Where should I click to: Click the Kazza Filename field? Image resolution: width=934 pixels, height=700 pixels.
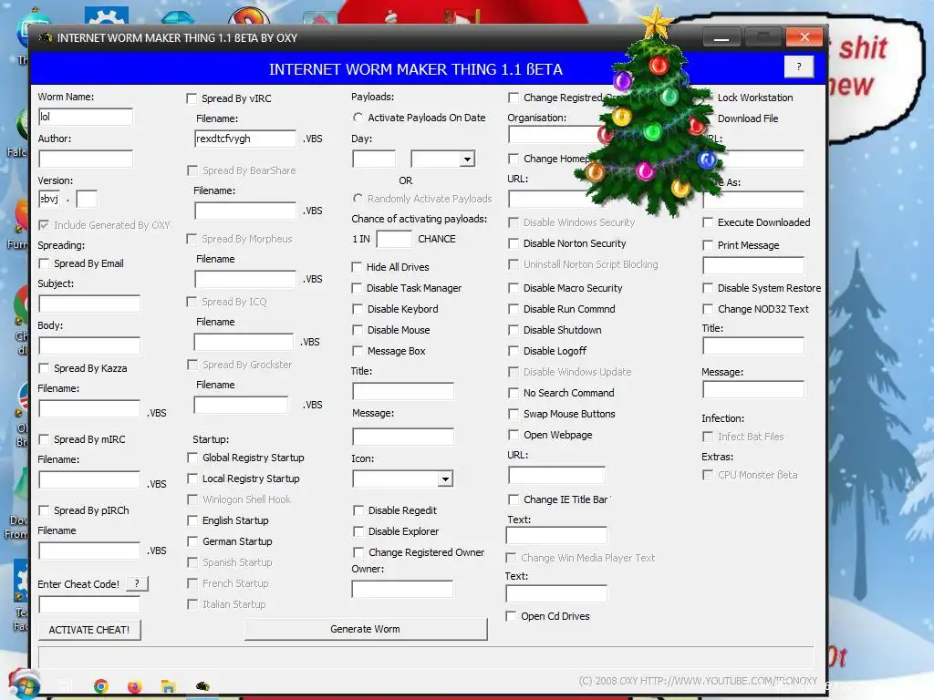(x=89, y=408)
